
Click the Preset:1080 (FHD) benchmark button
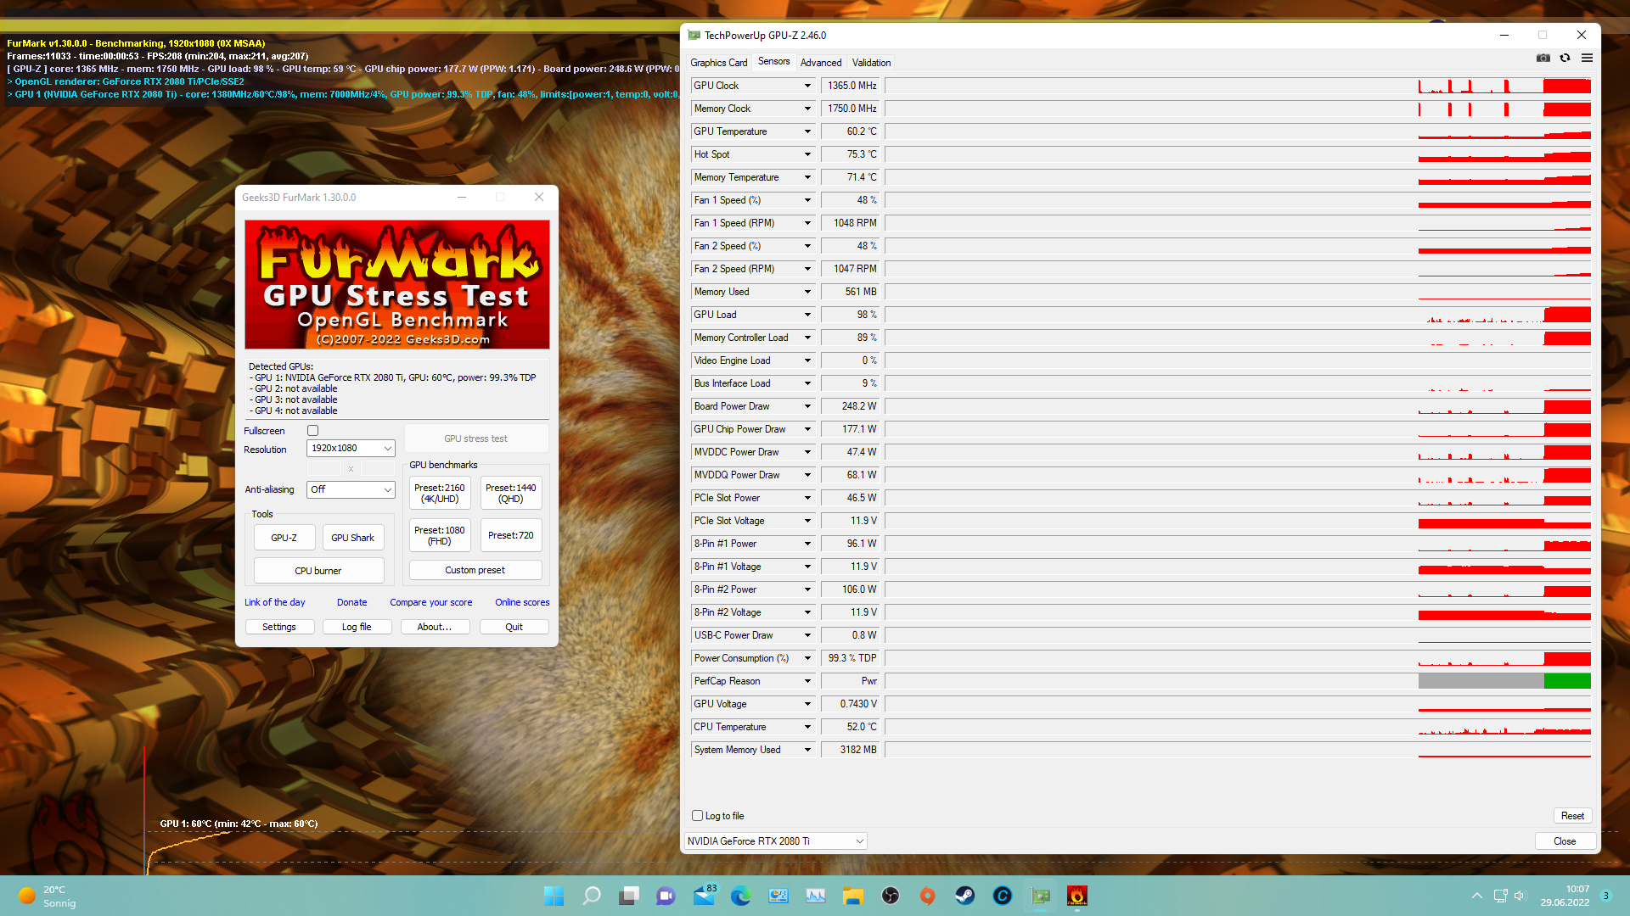tap(439, 535)
